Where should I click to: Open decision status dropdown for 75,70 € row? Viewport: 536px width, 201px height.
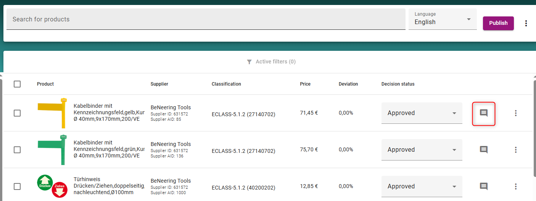(x=422, y=150)
